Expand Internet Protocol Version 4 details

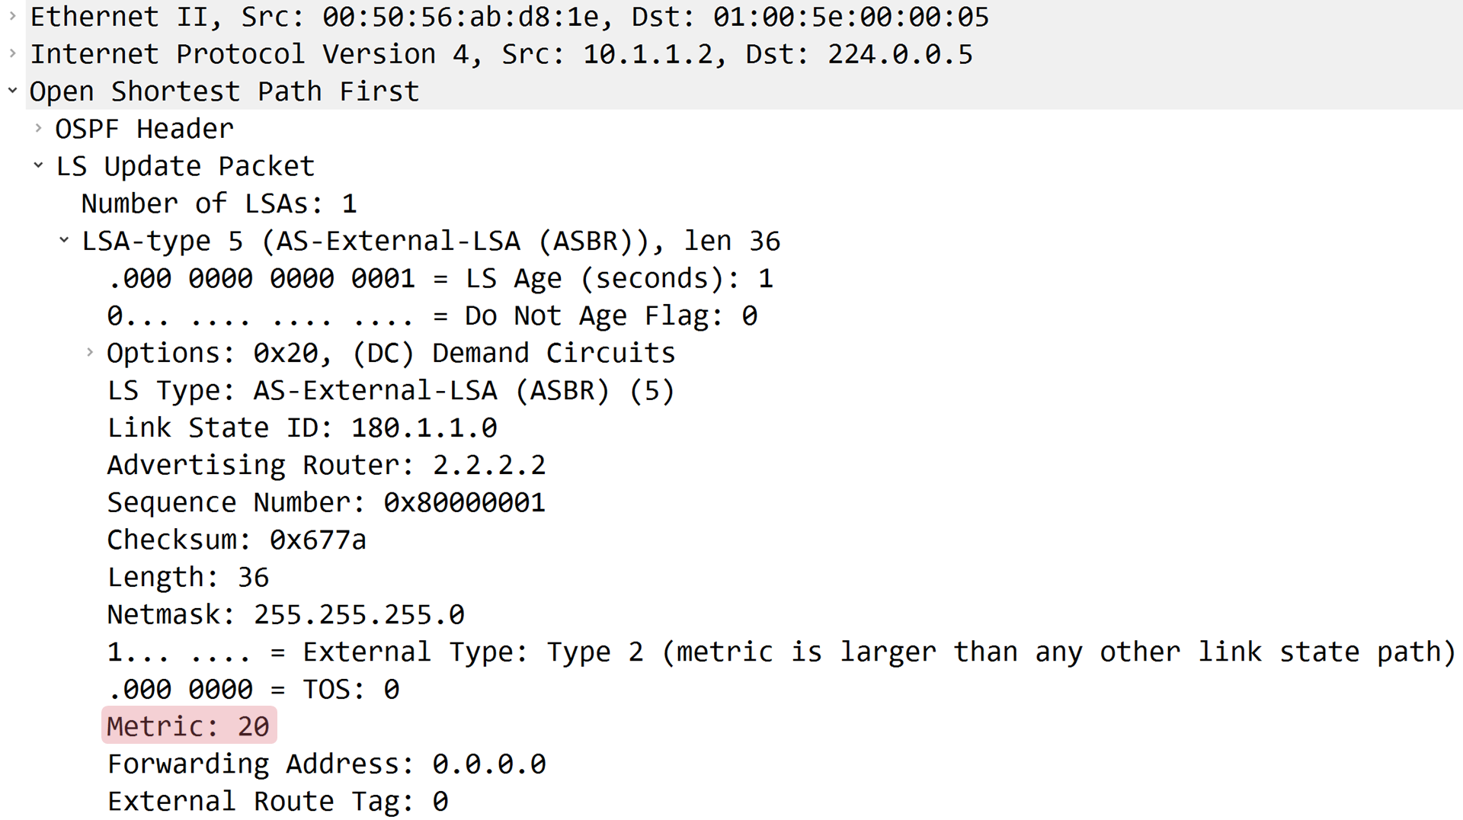coord(12,53)
